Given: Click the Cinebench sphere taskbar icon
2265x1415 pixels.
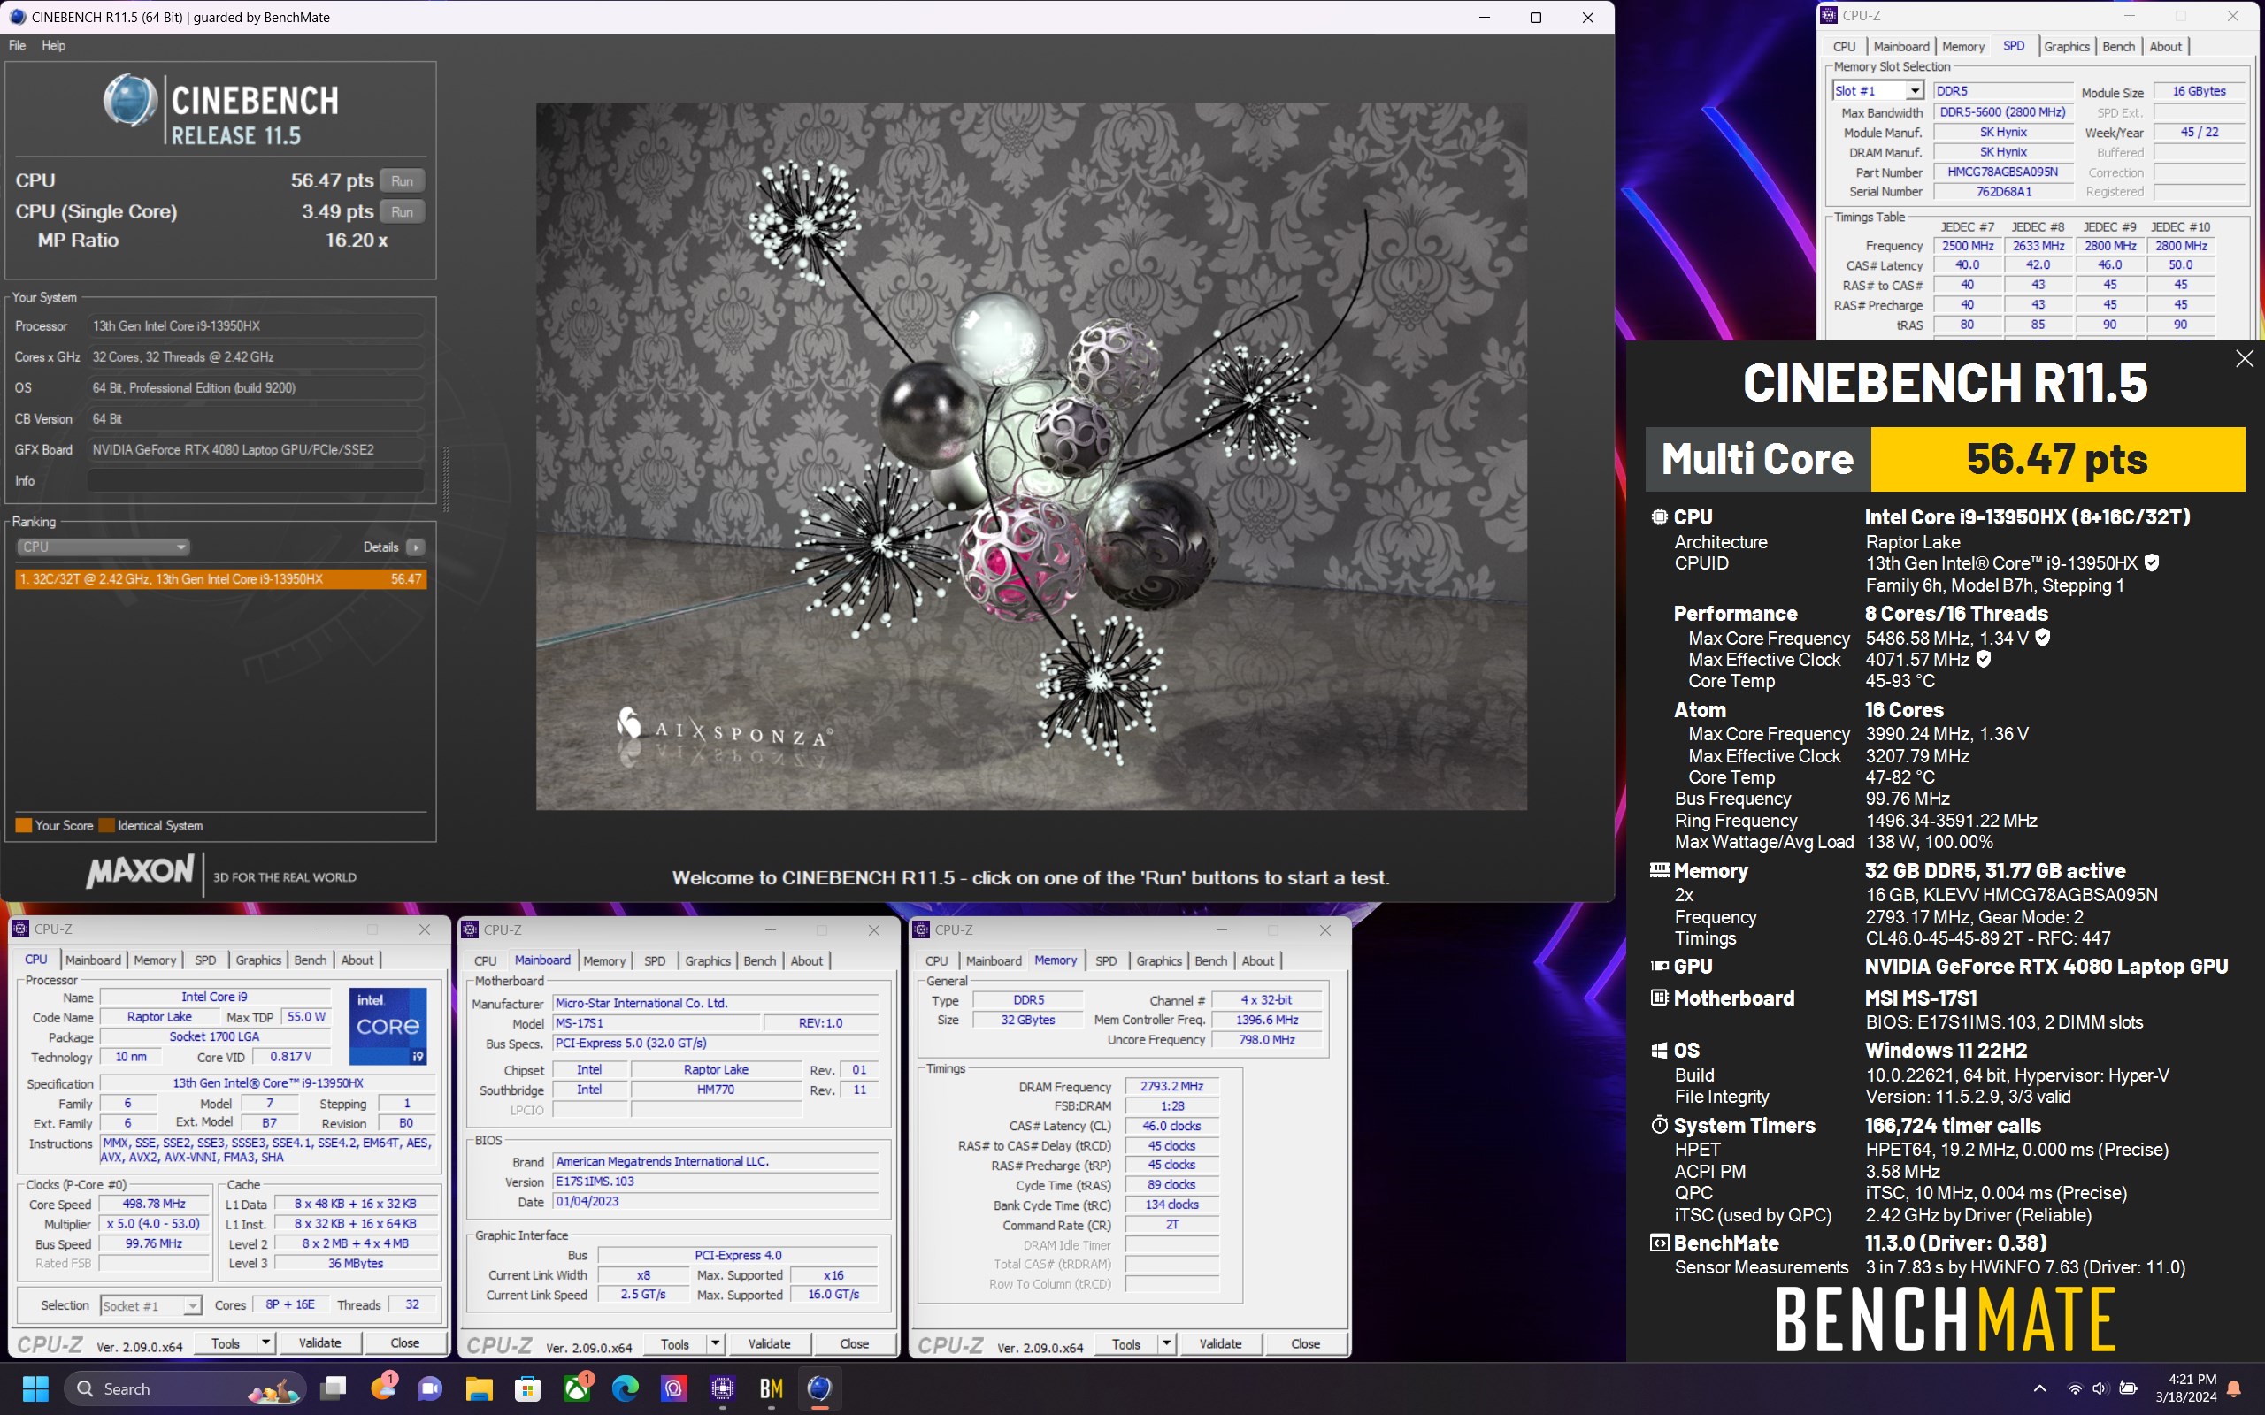Looking at the screenshot, I should coord(820,1388).
